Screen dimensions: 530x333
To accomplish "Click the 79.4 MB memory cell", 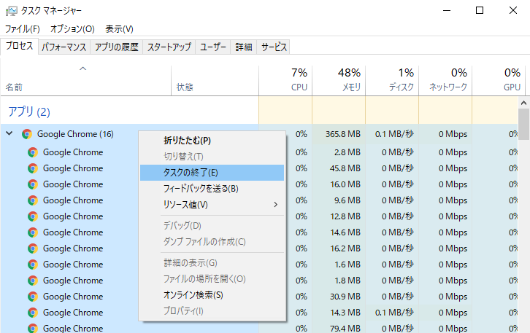I will pyautogui.click(x=339, y=328).
